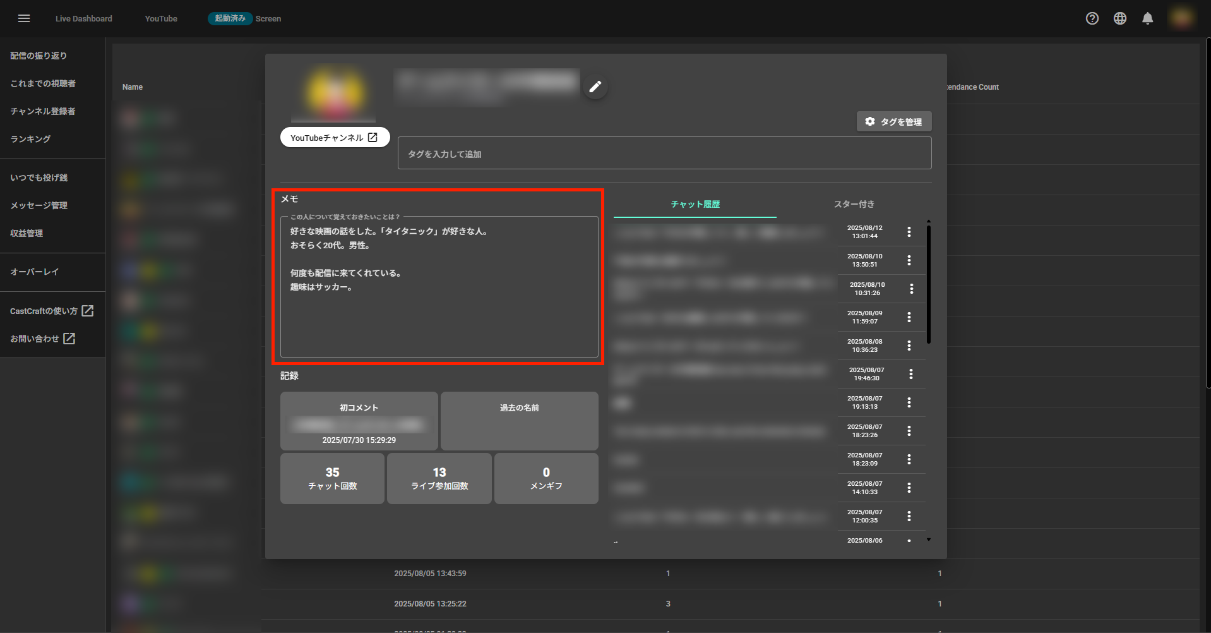The height and width of the screenshot is (633, 1211).
Task: Open options for chat at 2025/08/07 19:46:30
Action: (x=911, y=374)
